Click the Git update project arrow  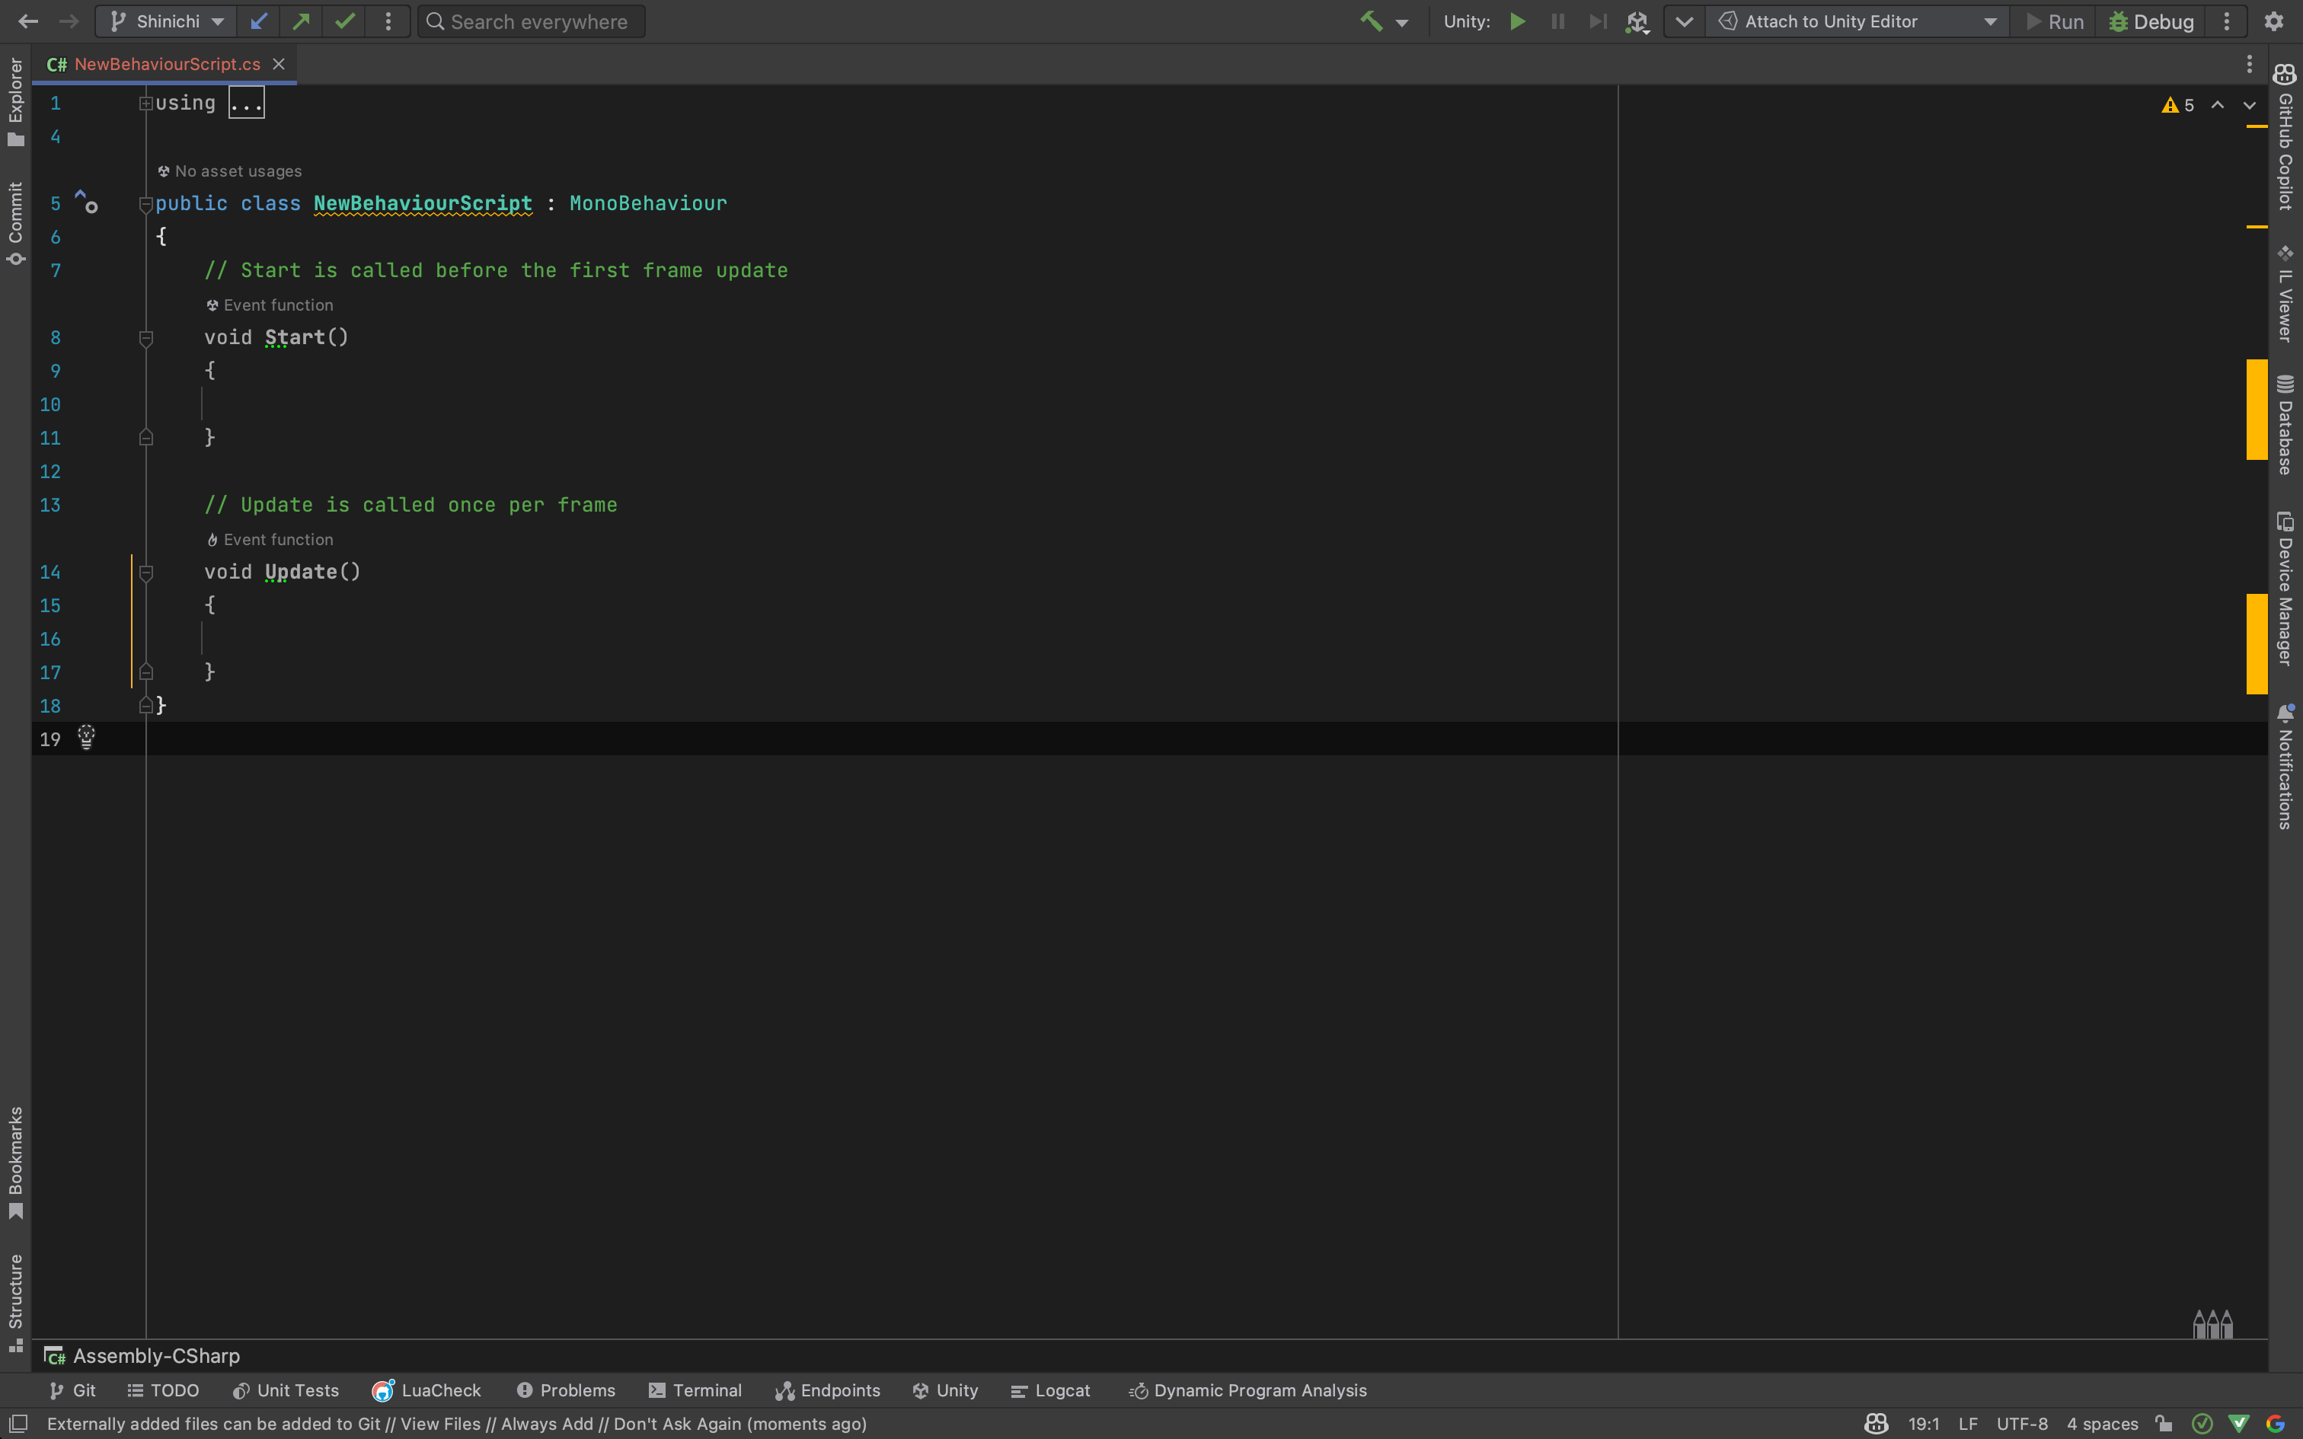click(x=258, y=21)
